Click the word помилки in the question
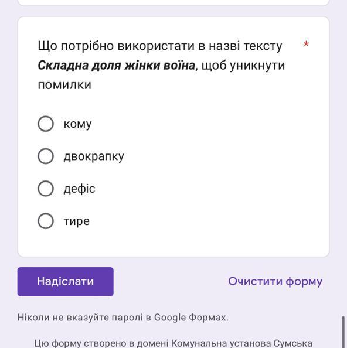 tap(64, 85)
